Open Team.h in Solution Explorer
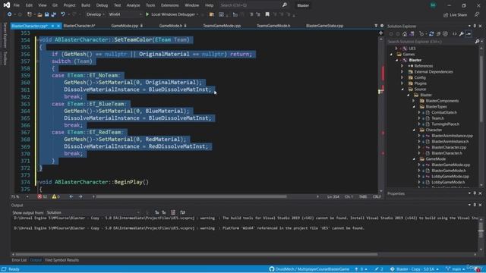486x273 pixels. click(437, 118)
